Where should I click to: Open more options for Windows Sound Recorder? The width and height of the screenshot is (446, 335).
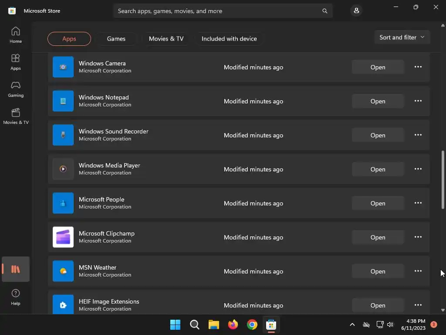pyautogui.click(x=418, y=135)
